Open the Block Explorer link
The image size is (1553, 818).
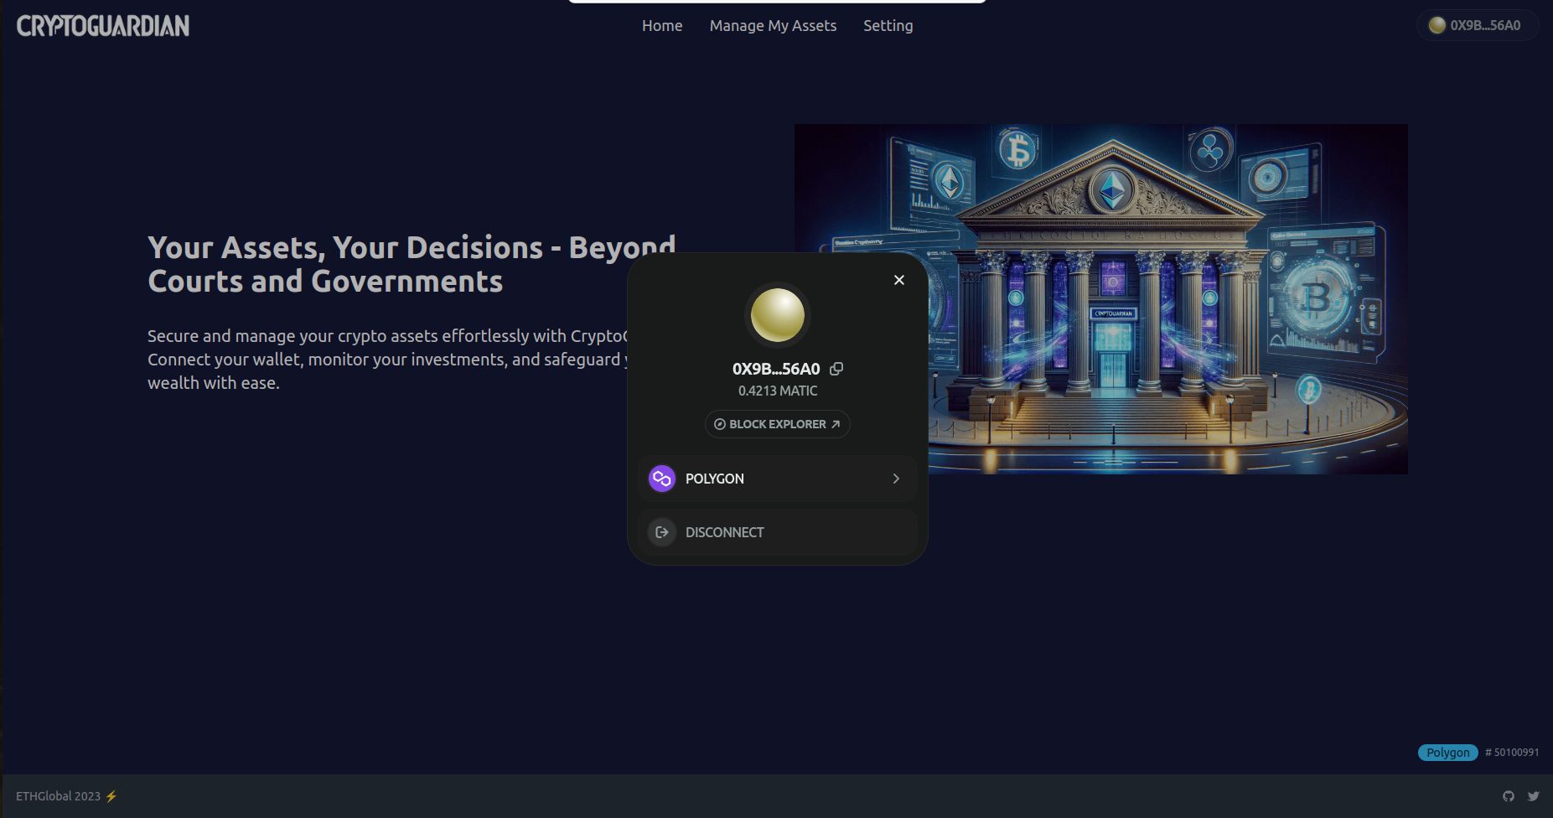[x=778, y=424]
